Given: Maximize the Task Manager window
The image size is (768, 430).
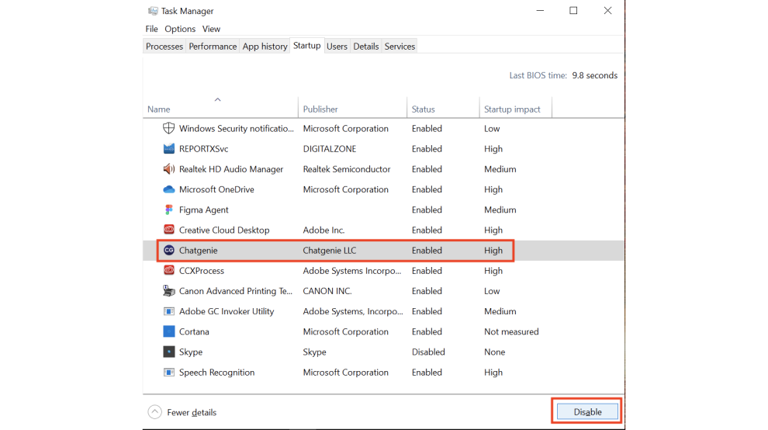Looking at the screenshot, I should pyautogui.click(x=573, y=10).
